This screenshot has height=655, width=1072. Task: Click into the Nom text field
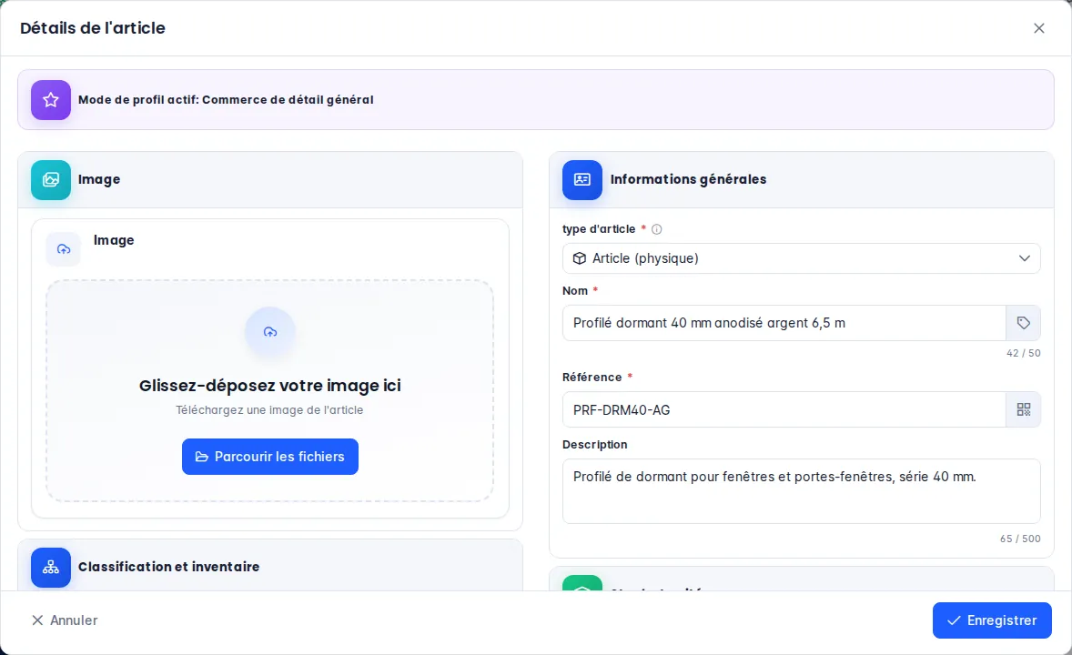(x=784, y=323)
